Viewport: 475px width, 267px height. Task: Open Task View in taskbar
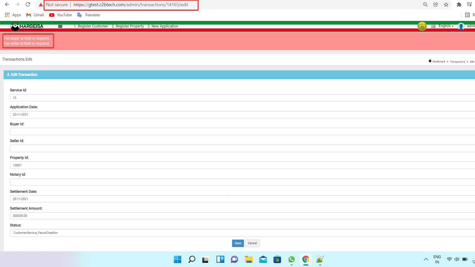206,259
